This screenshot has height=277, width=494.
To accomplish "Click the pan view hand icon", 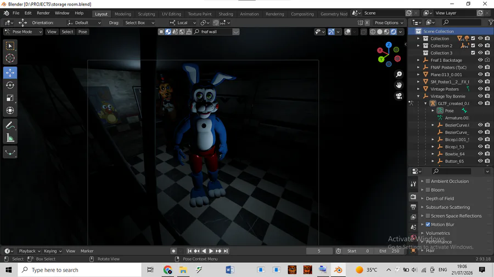I will [399, 85].
